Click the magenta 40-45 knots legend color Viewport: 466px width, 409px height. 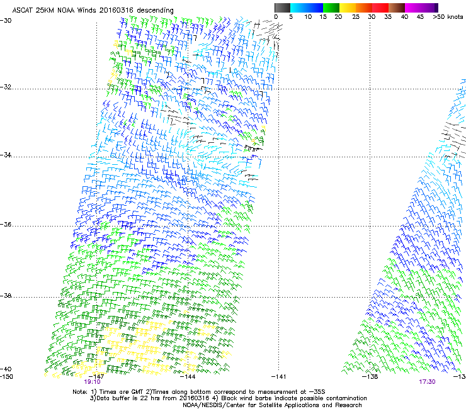[413, 8]
